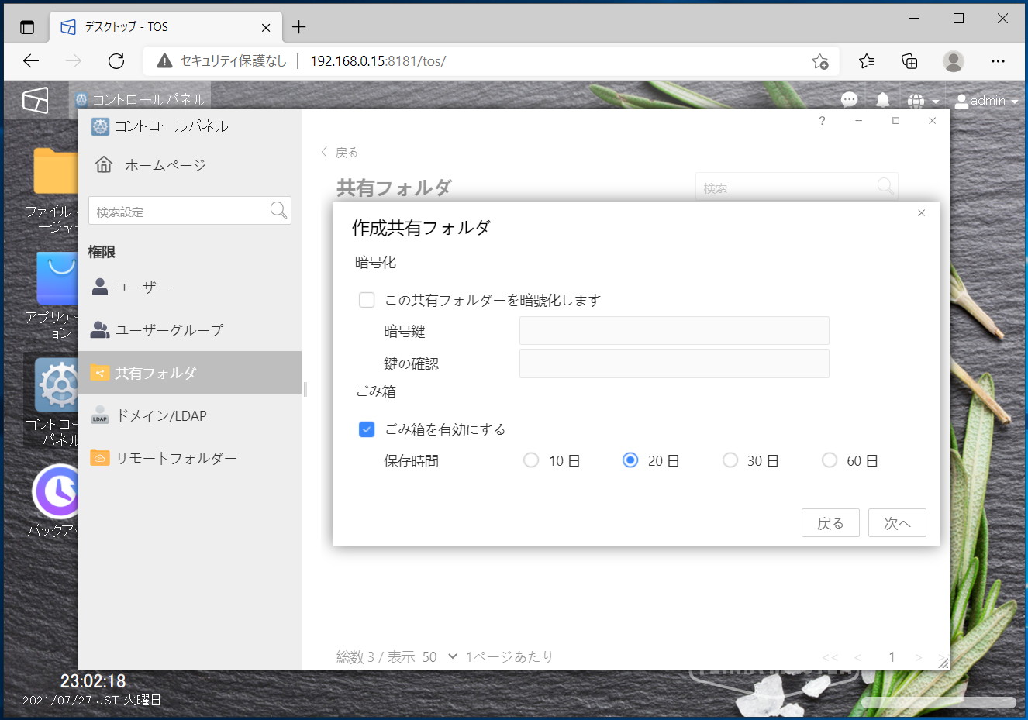This screenshot has height=720, width=1028.
Task: Click the help question mark icon
Action: (x=822, y=121)
